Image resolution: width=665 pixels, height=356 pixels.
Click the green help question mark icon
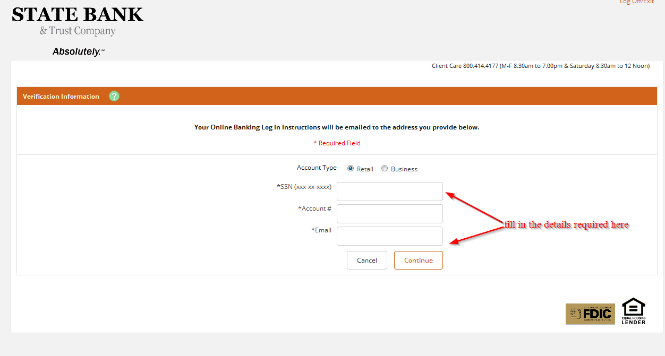click(x=114, y=96)
